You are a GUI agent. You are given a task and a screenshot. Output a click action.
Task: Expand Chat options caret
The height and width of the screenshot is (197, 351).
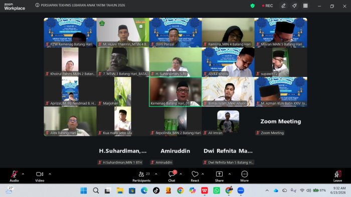pos(181,174)
